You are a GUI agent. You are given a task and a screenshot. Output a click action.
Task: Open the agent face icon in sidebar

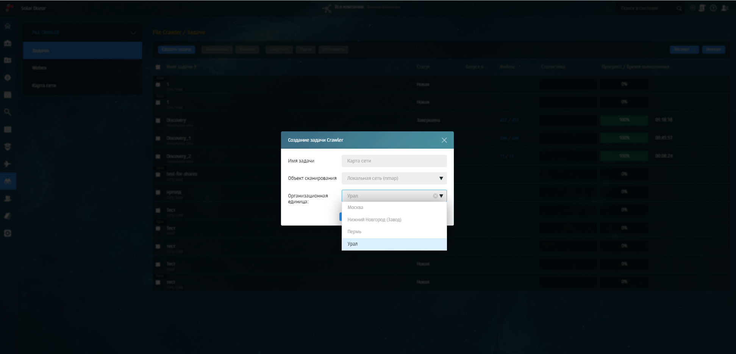pos(8,147)
